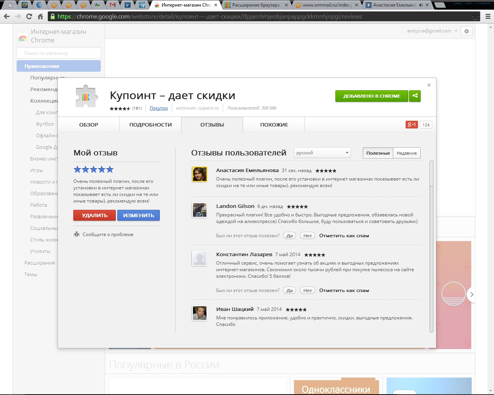
Task: Click the 124 plus-one count
Action: (x=426, y=125)
